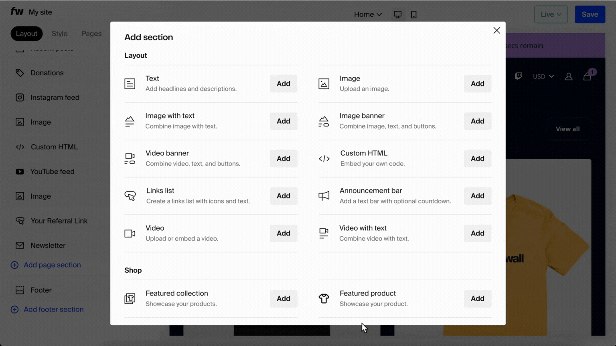Select YouTube feed in sidebar

[x=52, y=171]
